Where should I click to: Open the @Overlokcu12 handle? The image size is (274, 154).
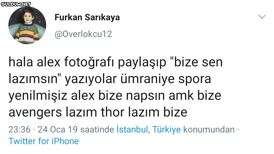[x=83, y=34]
